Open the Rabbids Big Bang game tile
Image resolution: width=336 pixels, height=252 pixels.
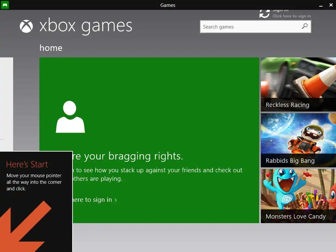tap(298, 140)
